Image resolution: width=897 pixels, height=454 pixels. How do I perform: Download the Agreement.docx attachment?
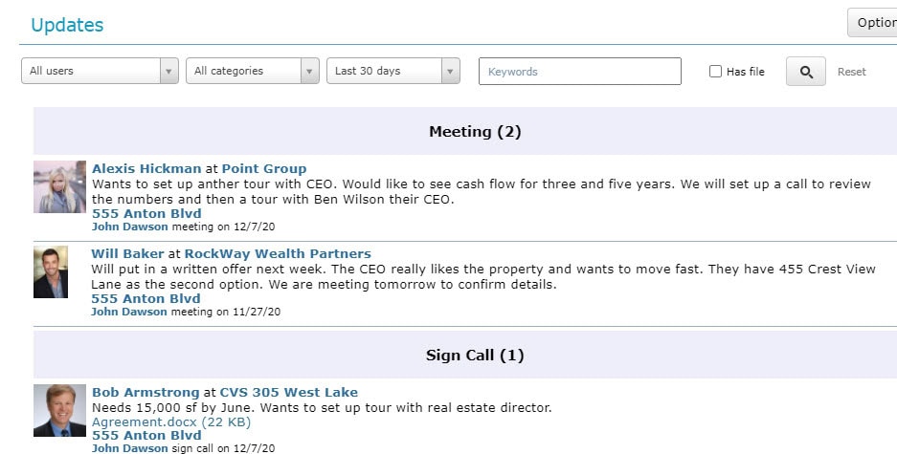click(x=171, y=422)
